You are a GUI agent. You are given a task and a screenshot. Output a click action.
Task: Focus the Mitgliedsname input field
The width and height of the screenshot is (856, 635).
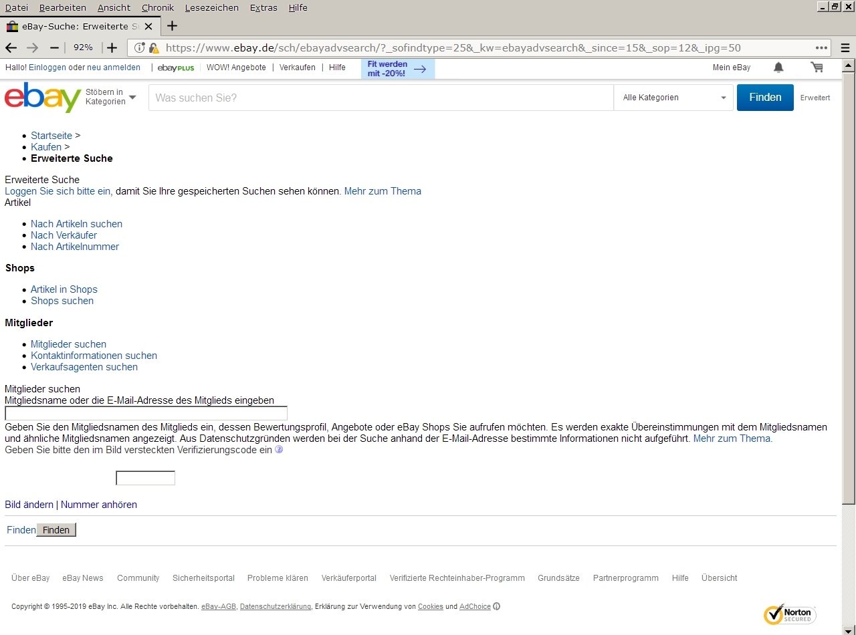(146, 413)
